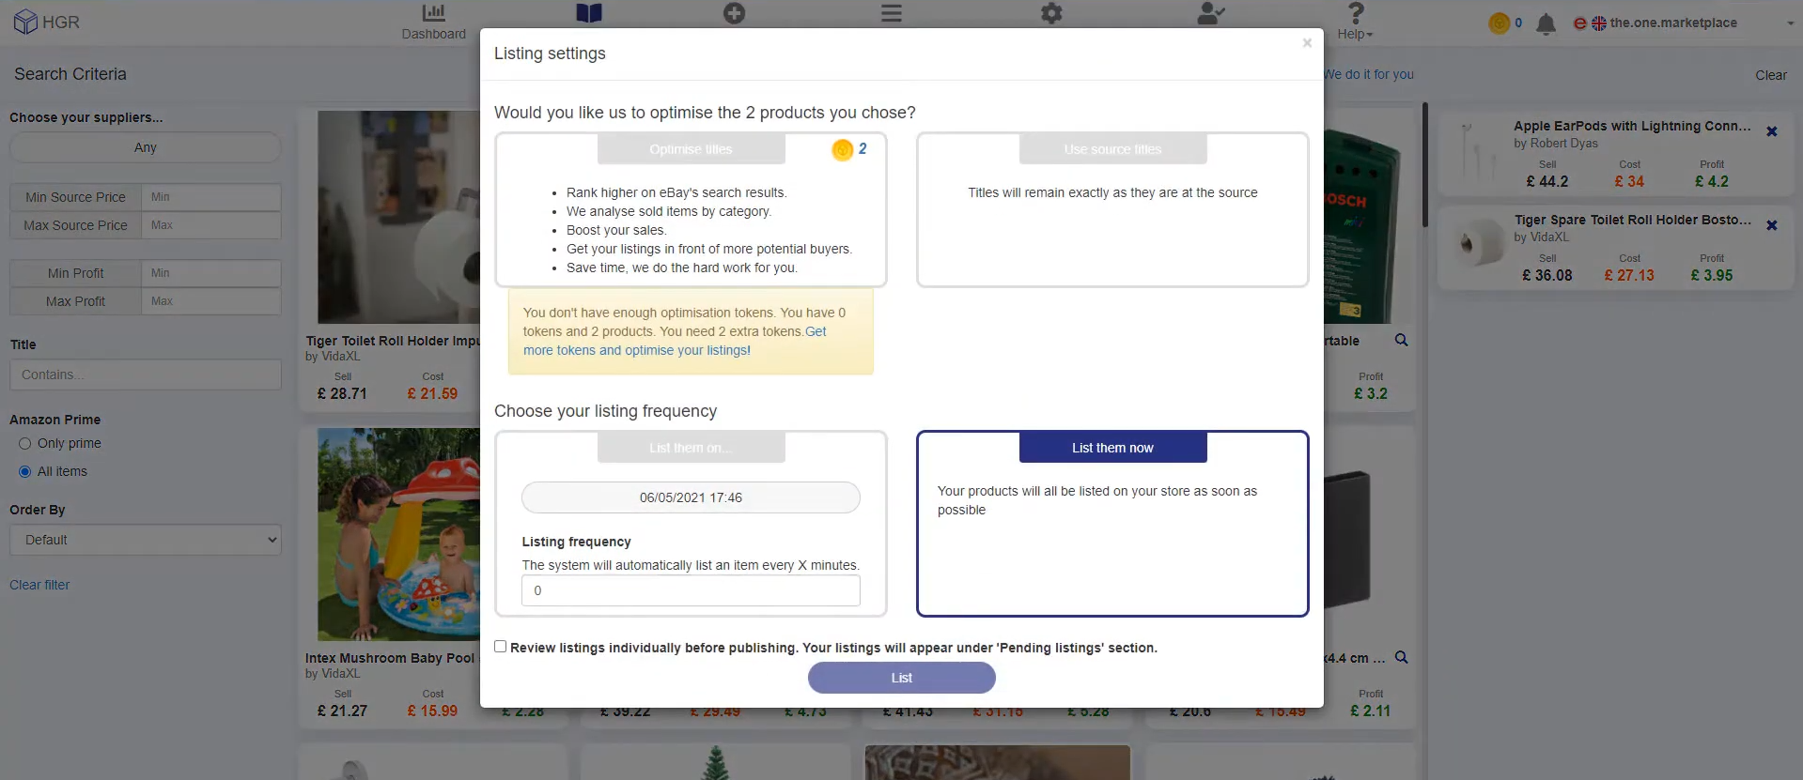The width and height of the screenshot is (1803, 780).
Task: Open the Order By Default dropdown
Action: pos(146,540)
